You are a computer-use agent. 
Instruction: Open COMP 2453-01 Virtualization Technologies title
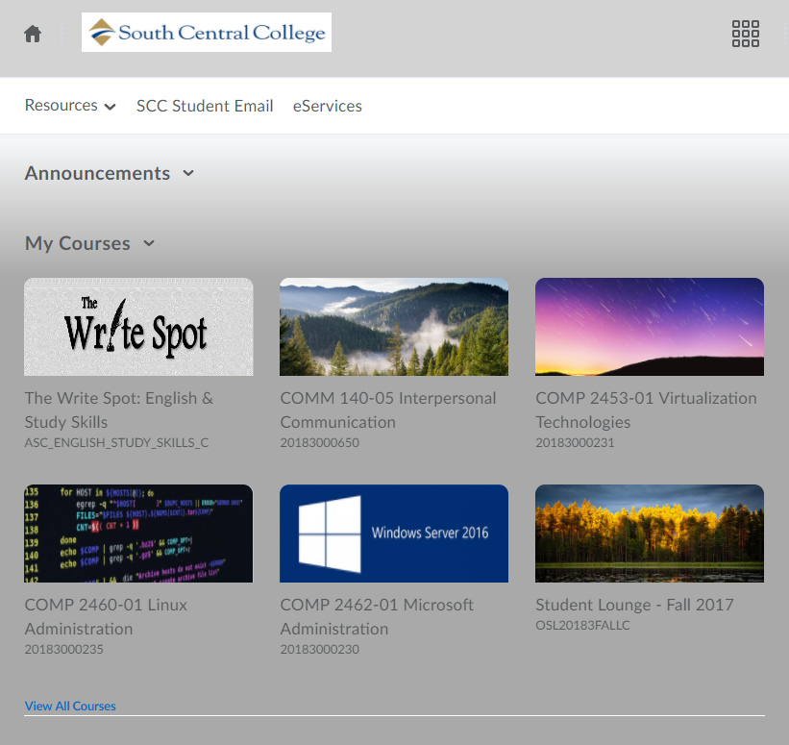click(646, 410)
